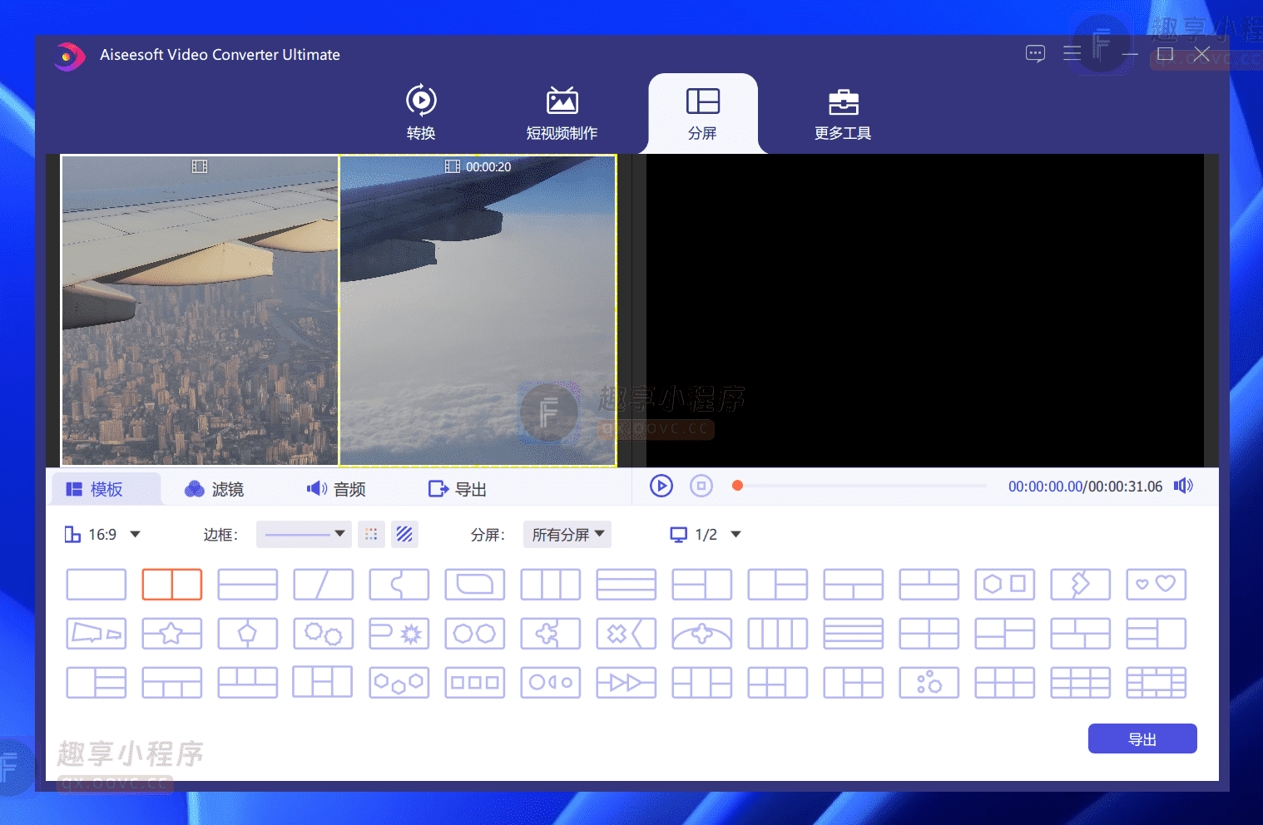1263x825 pixels.
Task: Select the single-screen layout template
Action: pyautogui.click(x=97, y=585)
